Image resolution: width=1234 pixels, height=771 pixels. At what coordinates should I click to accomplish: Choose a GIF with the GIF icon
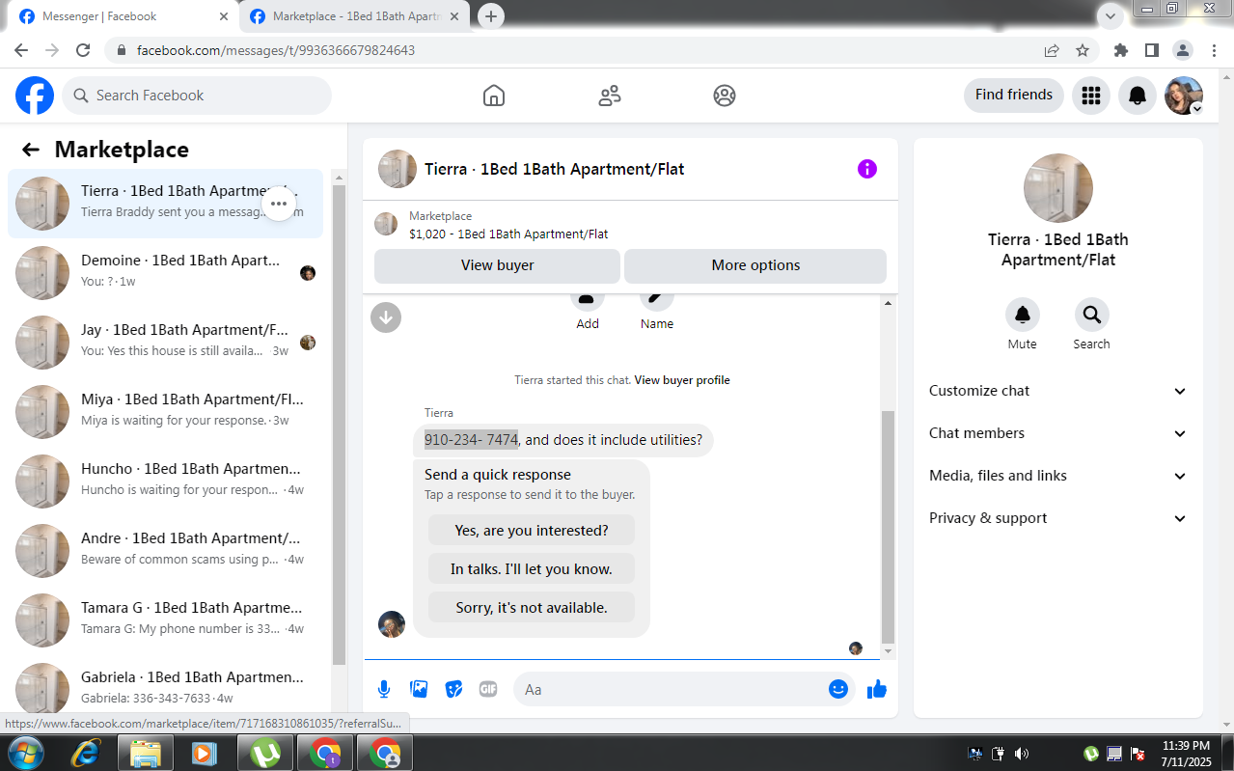[488, 689]
